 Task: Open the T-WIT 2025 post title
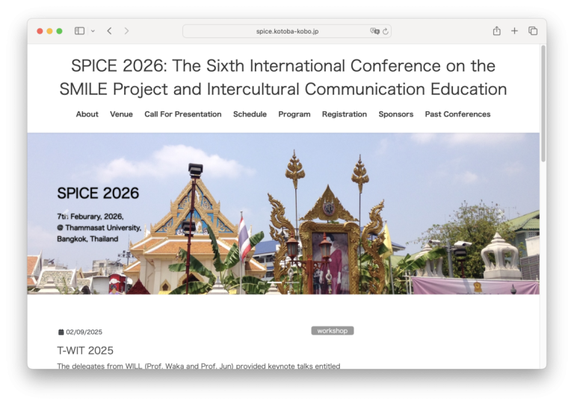85,350
